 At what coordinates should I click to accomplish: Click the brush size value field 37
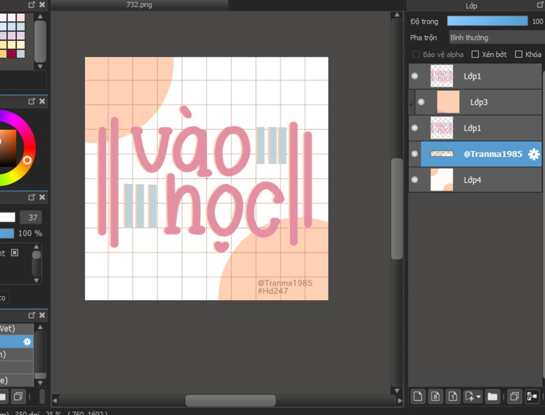click(31, 218)
